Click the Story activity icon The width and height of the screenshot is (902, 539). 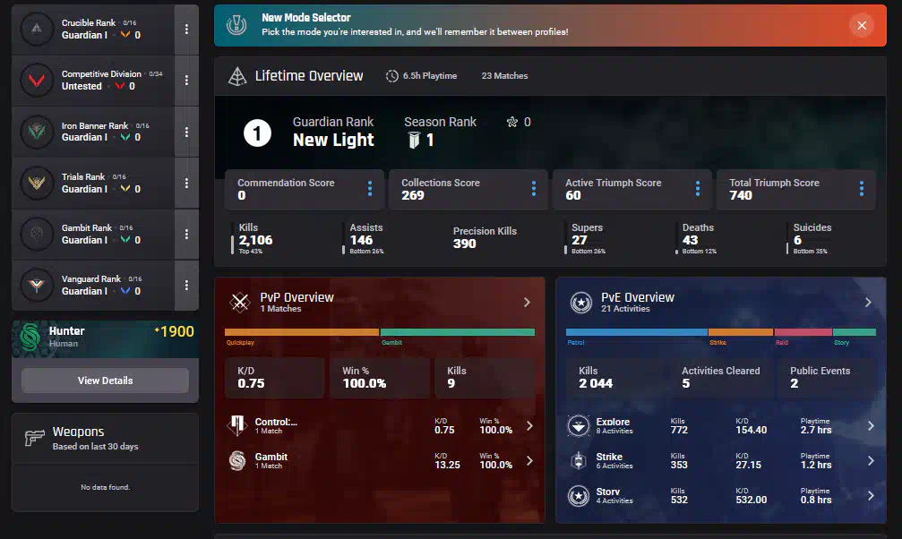(x=579, y=495)
